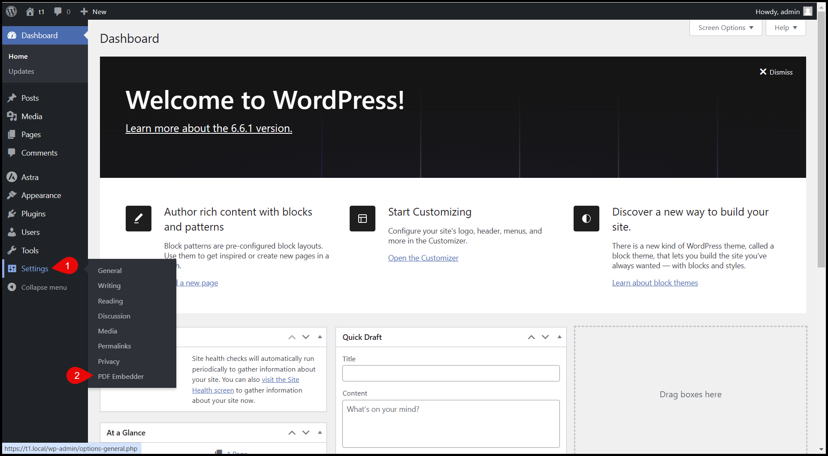The height and width of the screenshot is (456, 828).
Task: Move Quick Draft panel down with chevron
Action: point(545,337)
